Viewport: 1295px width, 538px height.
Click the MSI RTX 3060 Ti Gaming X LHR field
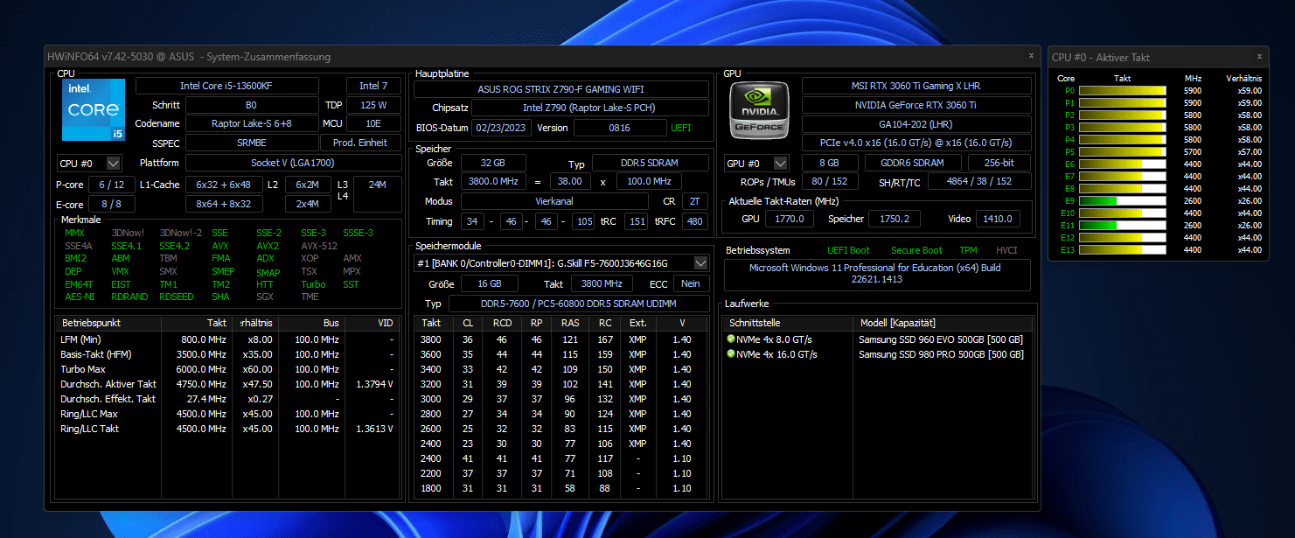(916, 86)
